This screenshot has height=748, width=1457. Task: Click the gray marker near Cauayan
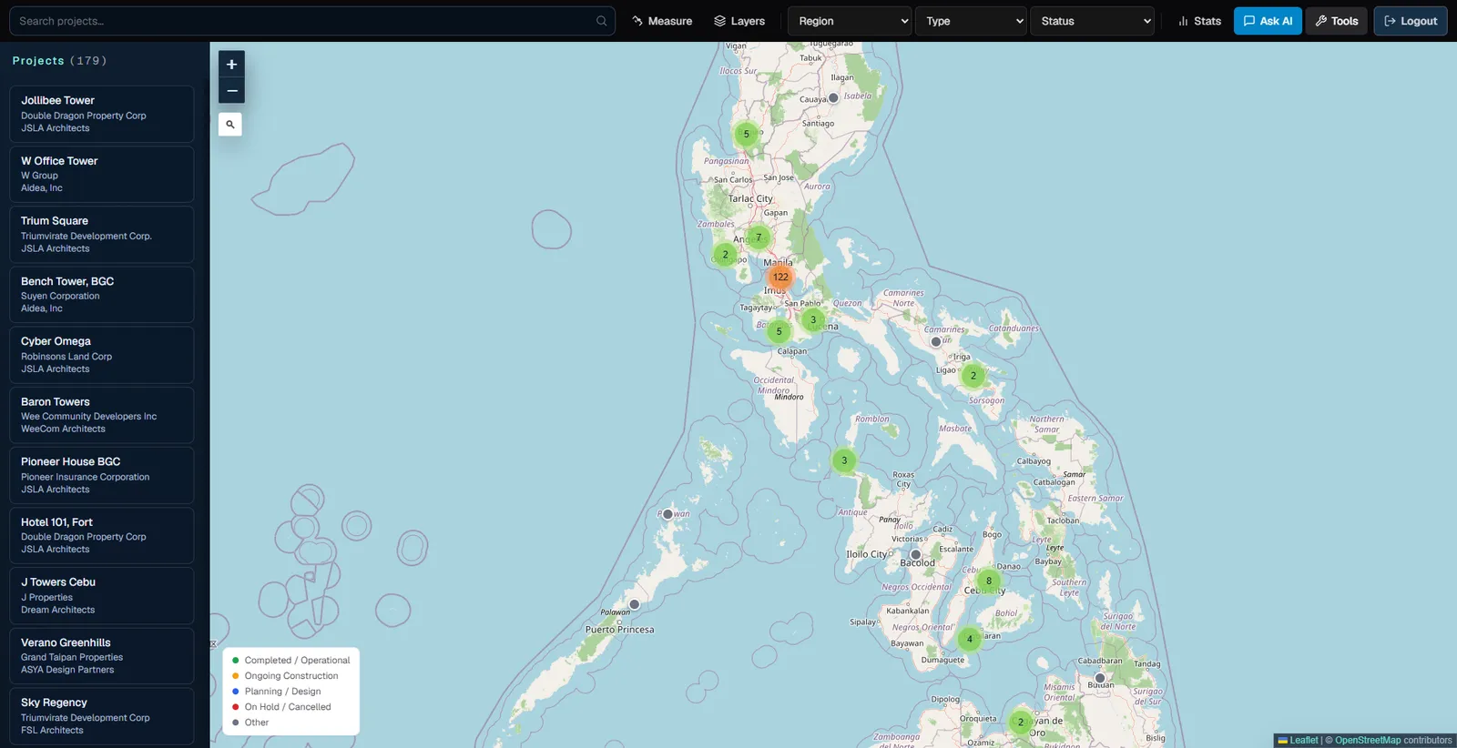click(833, 97)
